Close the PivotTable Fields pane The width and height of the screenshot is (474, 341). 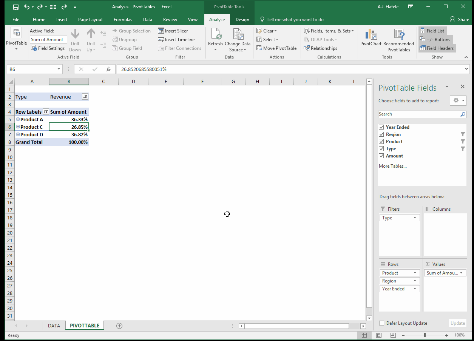[463, 87]
